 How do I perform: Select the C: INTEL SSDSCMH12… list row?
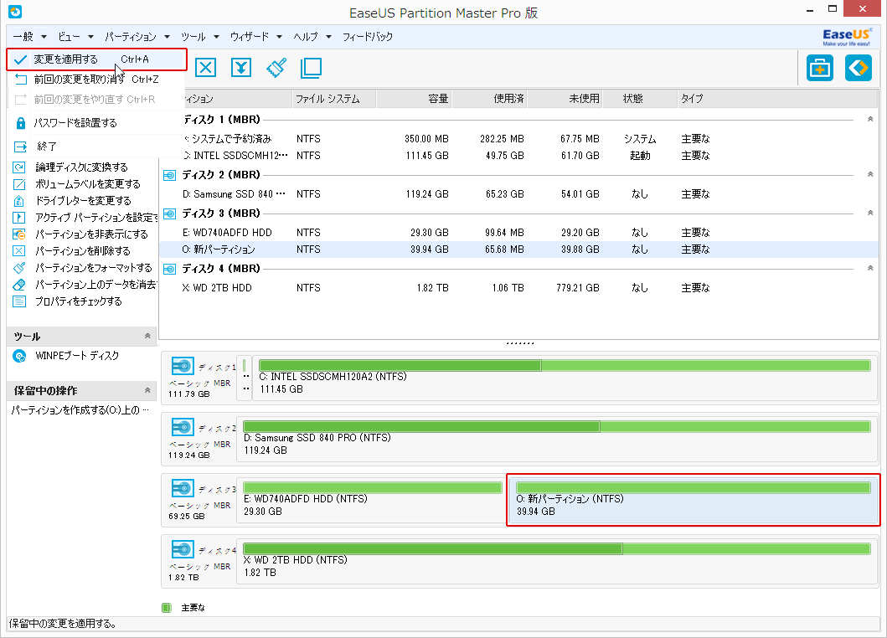(518, 156)
